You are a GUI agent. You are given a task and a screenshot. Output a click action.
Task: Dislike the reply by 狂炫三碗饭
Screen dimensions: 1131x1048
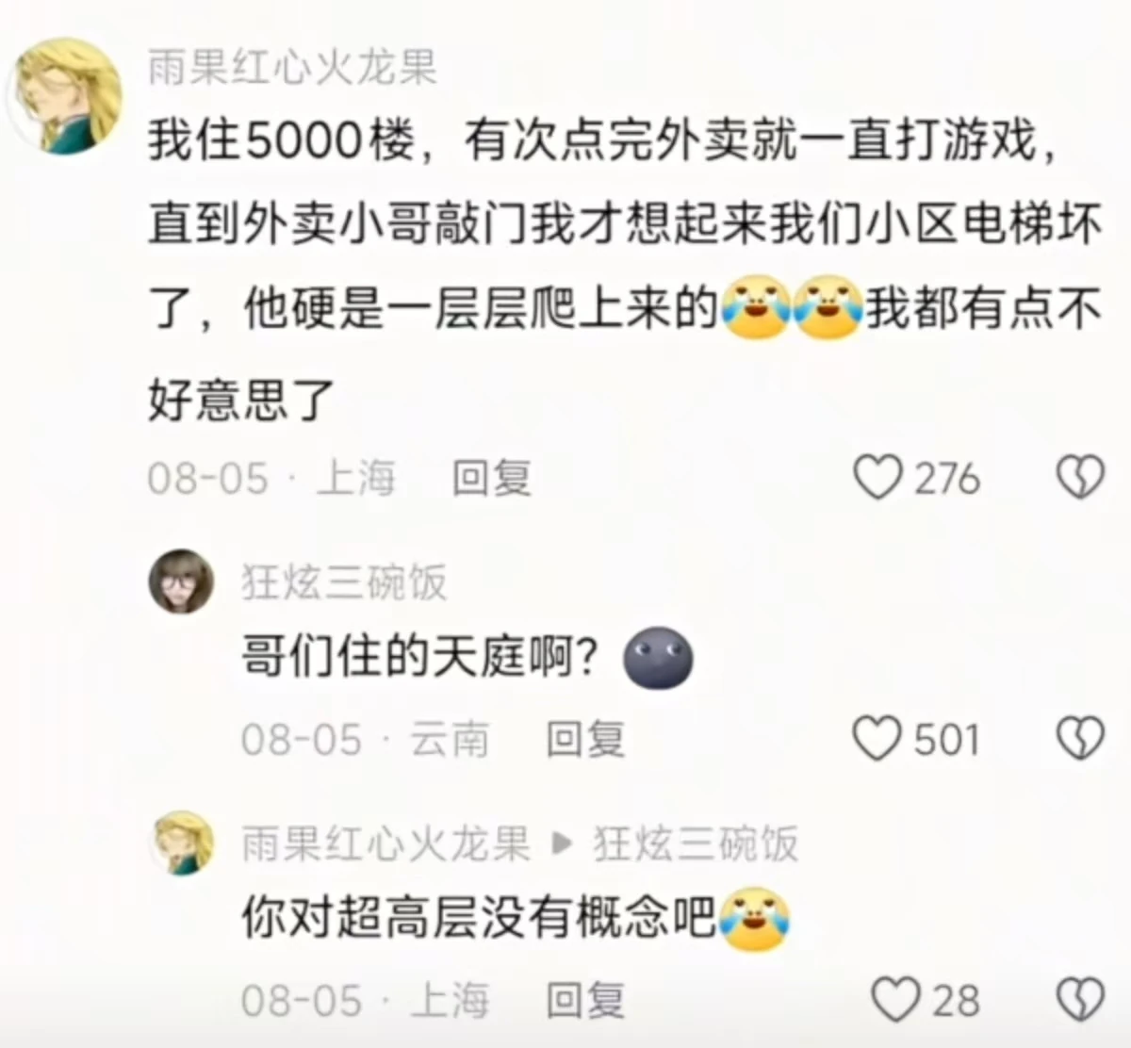pyautogui.click(x=1079, y=738)
